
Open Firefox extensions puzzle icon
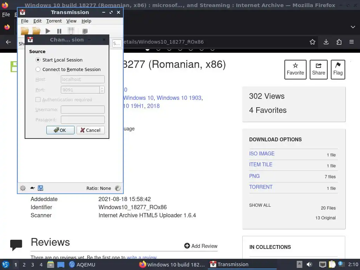pos(339,42)
